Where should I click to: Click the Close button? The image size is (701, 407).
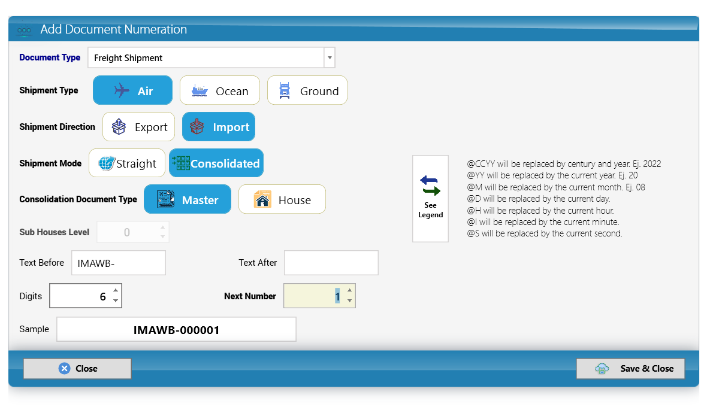tap(77, 369)
